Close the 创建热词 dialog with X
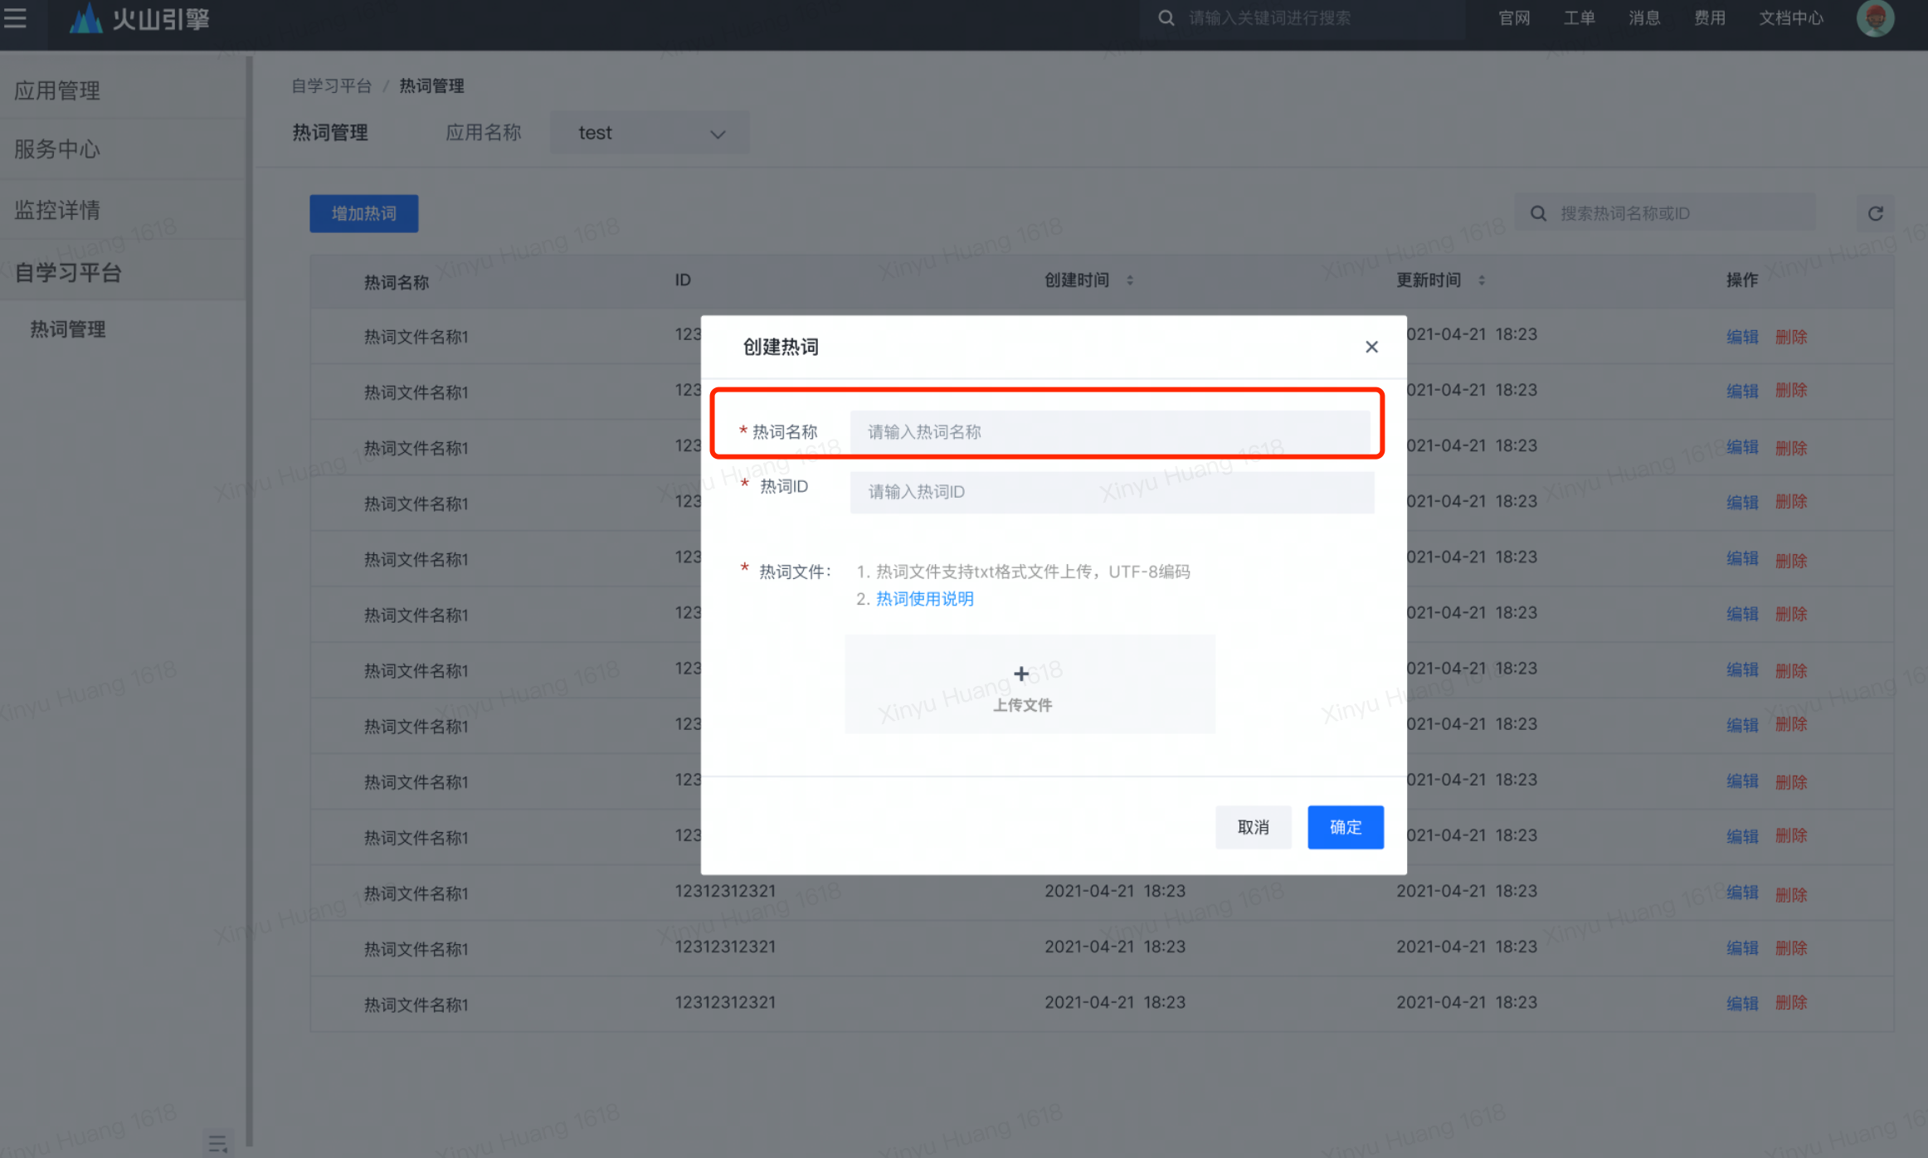This screenshot has width=1928, height=1158. 1371,347
